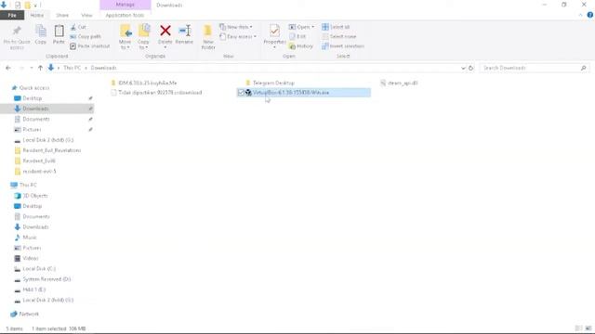Open the Application Tools tab
595x334 pixels.
pos(125,15)
